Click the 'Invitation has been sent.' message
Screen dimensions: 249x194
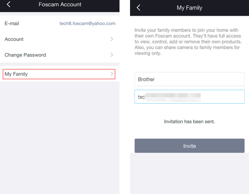[190, 122]
